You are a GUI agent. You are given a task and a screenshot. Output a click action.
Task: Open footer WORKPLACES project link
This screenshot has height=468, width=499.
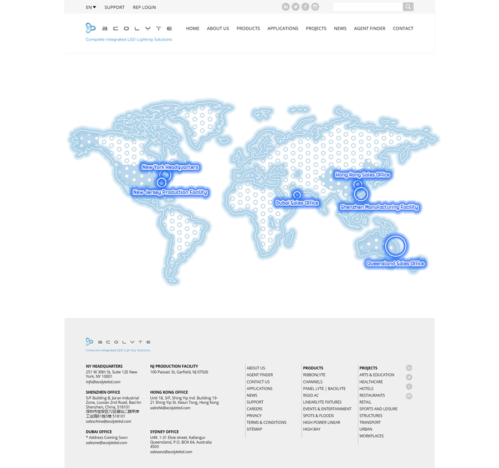[x=371, y=436]
